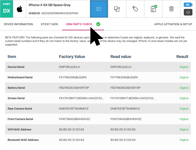
Task: Select the OEM Parts Check tab
Action: pos(79,24)
